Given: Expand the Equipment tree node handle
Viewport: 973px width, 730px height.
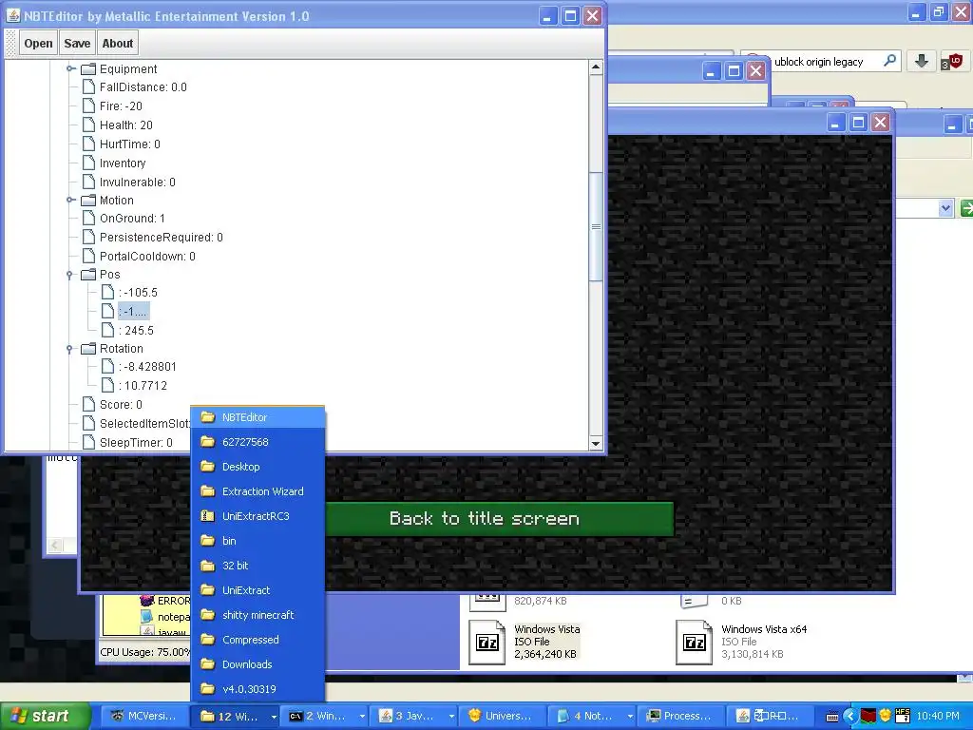Looking at the screenshot, I should tap(70, 68).
